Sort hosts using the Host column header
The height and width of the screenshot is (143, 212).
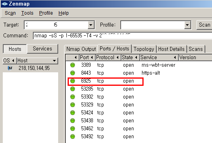37,60
